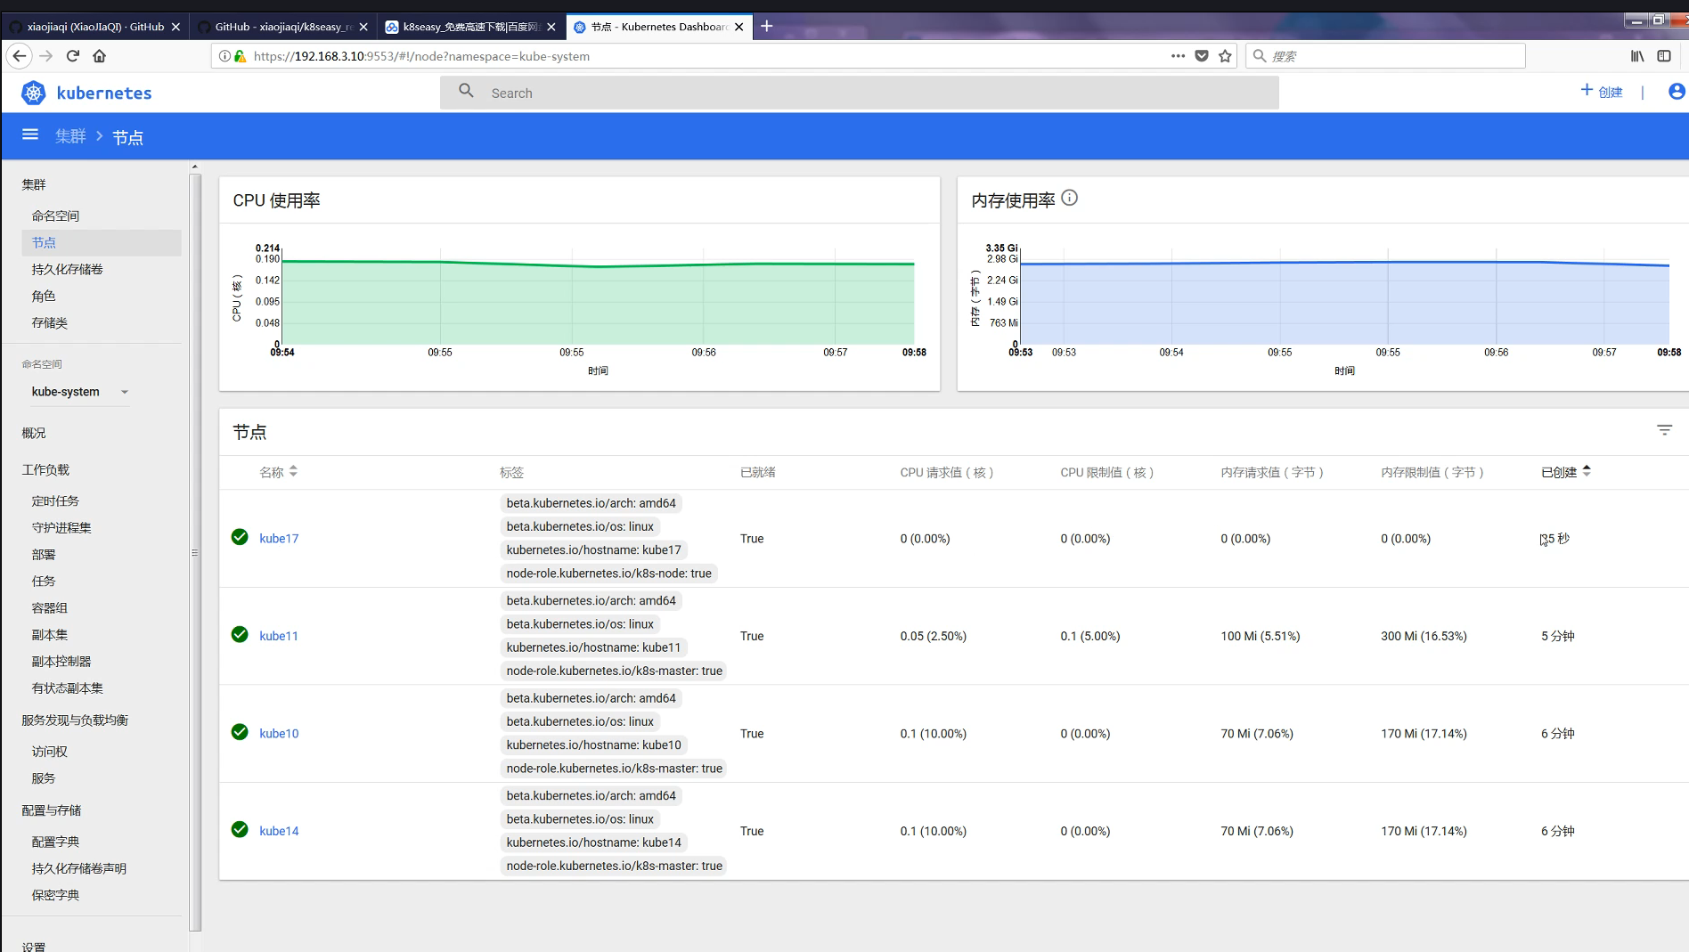Click the sidebar scroll-up arrow

pyautogui.click(x=195, y=167)
